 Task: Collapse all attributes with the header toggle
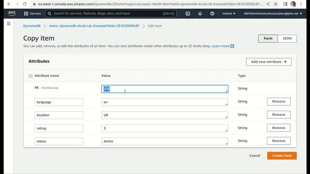point(31,76)
